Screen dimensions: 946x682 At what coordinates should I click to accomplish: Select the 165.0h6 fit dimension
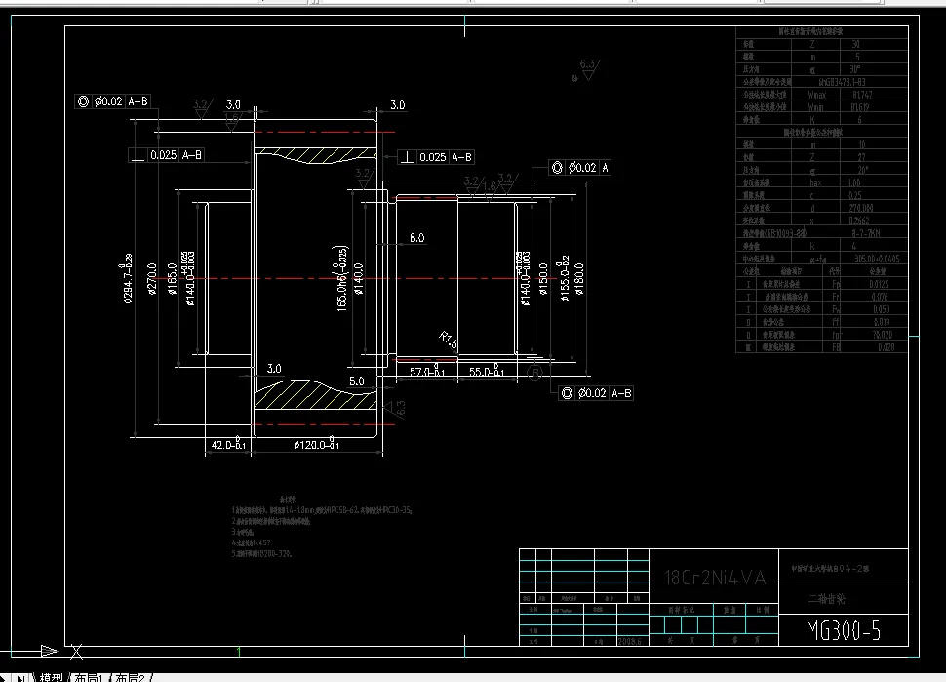[x=341, y=278]
